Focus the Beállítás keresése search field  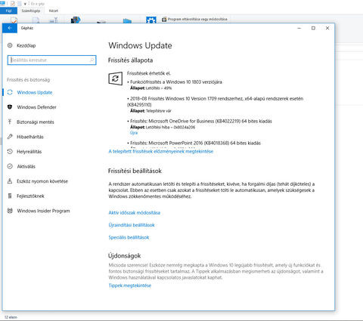pos(52,60)
